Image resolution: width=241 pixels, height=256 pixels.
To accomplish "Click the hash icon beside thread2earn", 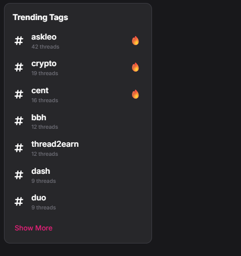I will tap(18, 148).
